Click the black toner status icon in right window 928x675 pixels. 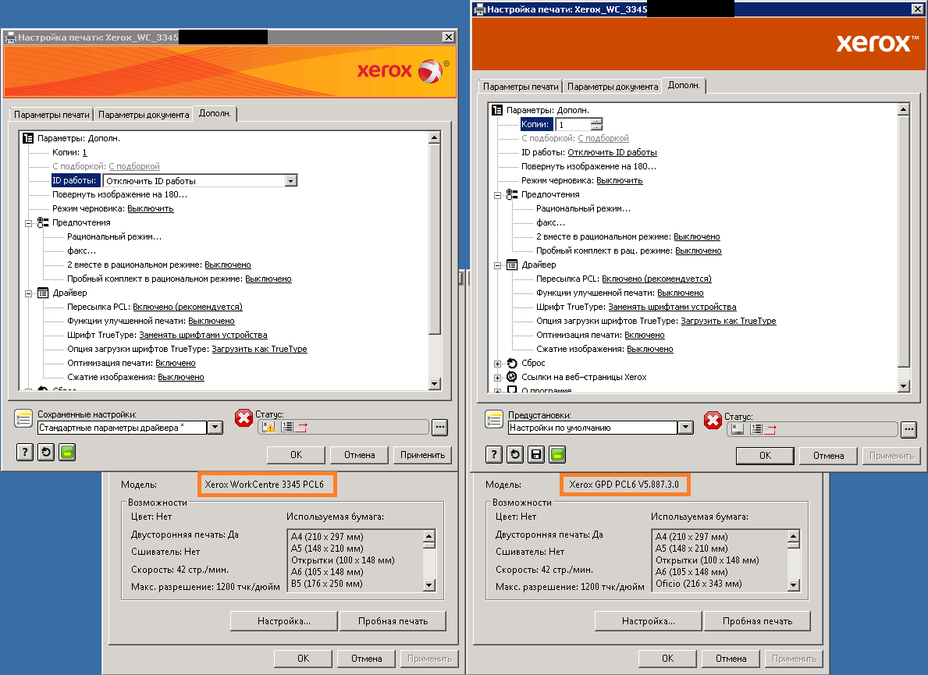coord(738,429)
